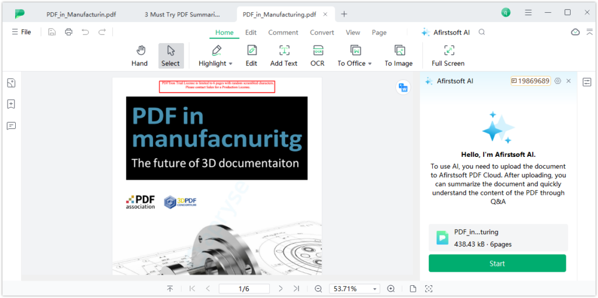Viewport: 598px width, 298px height.
Task: Enter Full Screen mode
Action: (448, 55)
